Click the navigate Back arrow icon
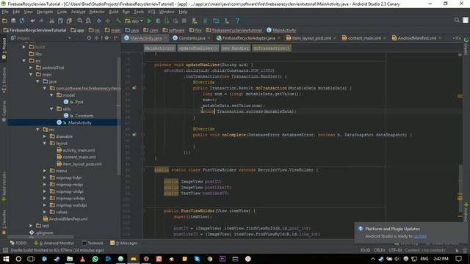This screenshot has width=470, height=264. click(99, 21)
